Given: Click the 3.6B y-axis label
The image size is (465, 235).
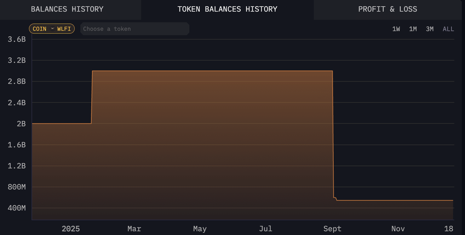Looking at the screenshot, I should pyautogui.click(x=16, y=39).
